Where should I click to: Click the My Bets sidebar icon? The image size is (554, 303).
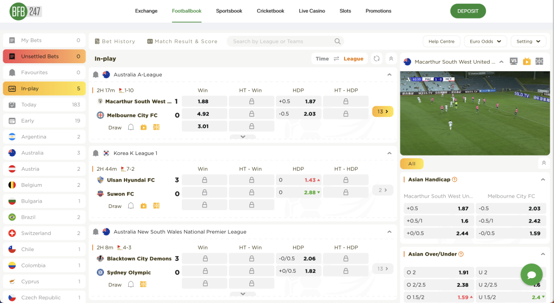[12, 40]
